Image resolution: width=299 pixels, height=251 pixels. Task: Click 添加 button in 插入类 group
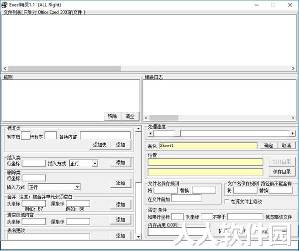tap(121, 163)
